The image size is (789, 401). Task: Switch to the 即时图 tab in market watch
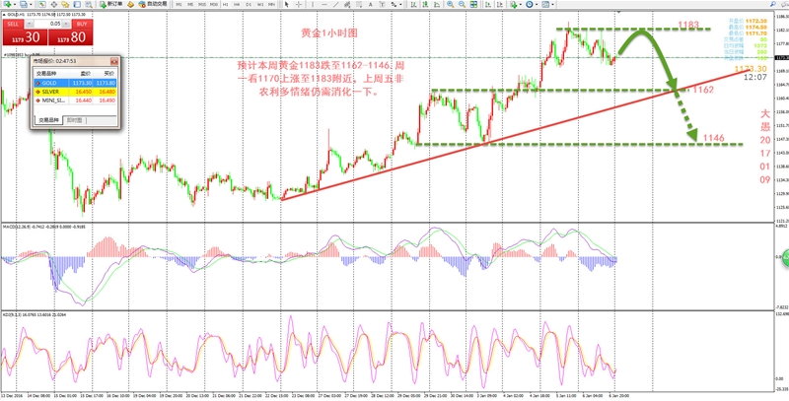[79, 120]
